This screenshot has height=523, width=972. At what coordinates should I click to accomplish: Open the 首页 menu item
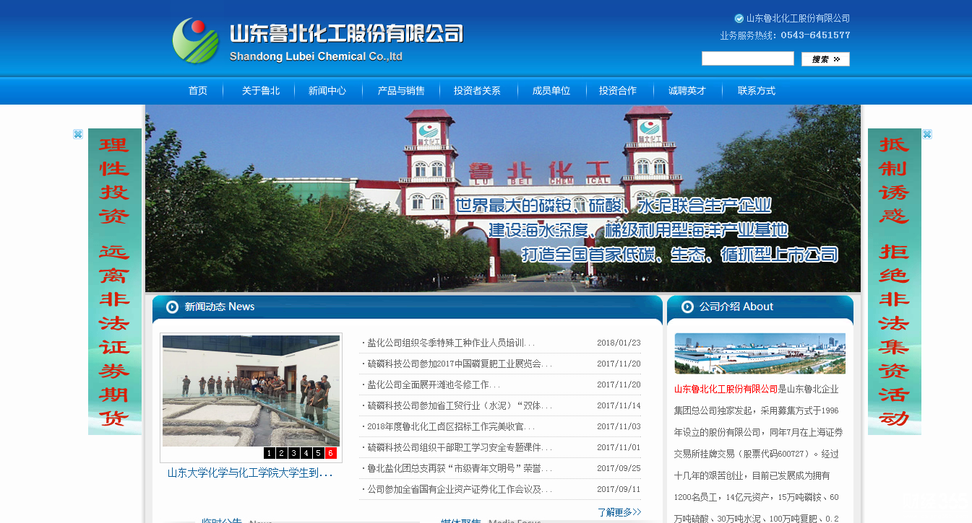point(198,91)
